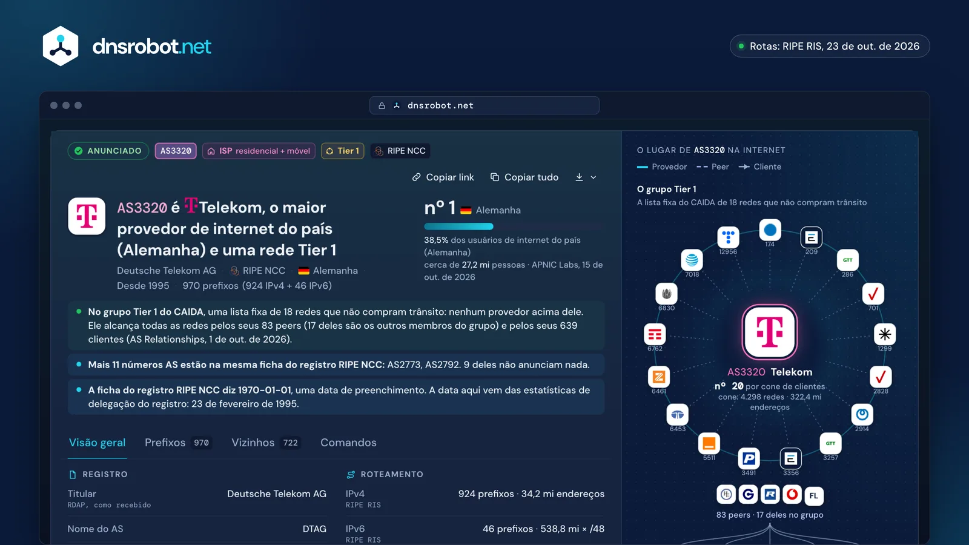
Task: Click the red Vodafone peer icon
Action: [792, 494]
